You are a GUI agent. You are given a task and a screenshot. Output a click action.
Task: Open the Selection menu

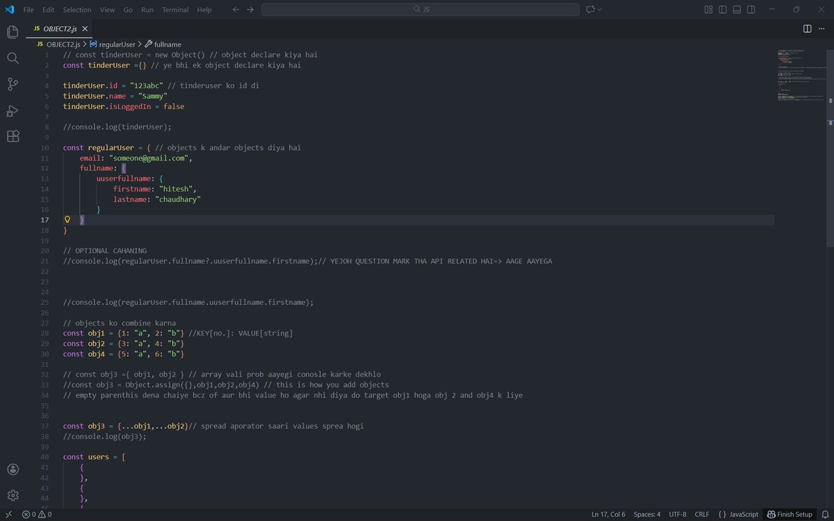pyautogui.click(x=76, y=10)
